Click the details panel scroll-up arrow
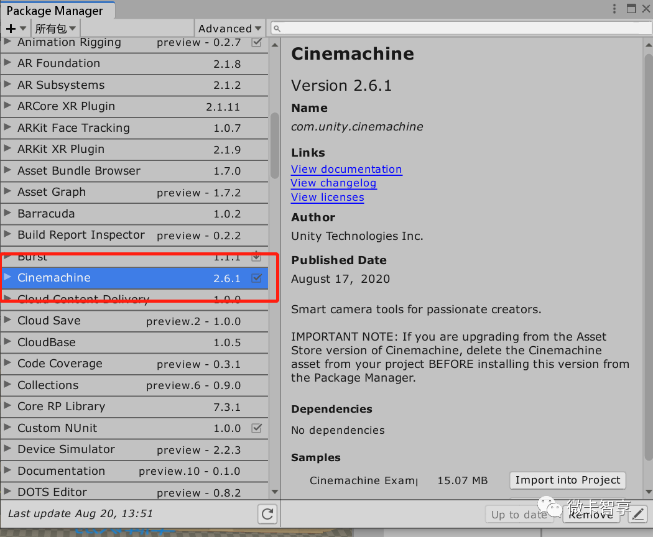This screenshot has height=537, width=653. (x=649, y=45)
